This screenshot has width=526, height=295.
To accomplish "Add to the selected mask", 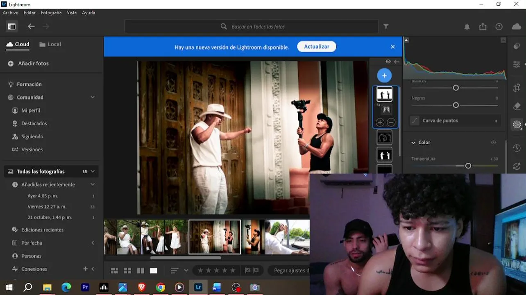I will [x=380, y=122].
